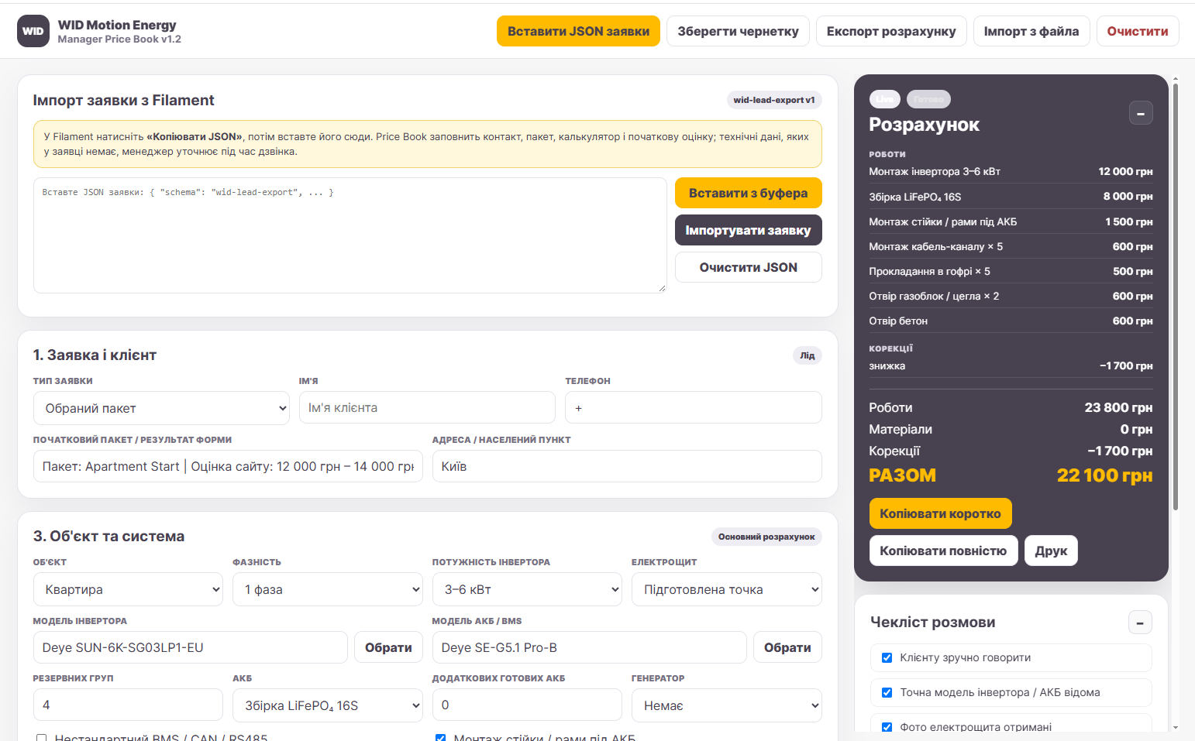The width and height of the screenshot is (1195, 741).
Task: Click 'Імпортувати заявку' button
Action: [x=749, y=230]
